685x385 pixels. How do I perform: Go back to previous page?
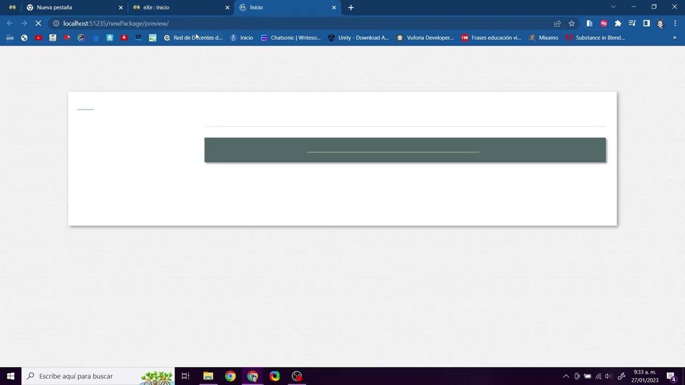(x=10, y=24)
